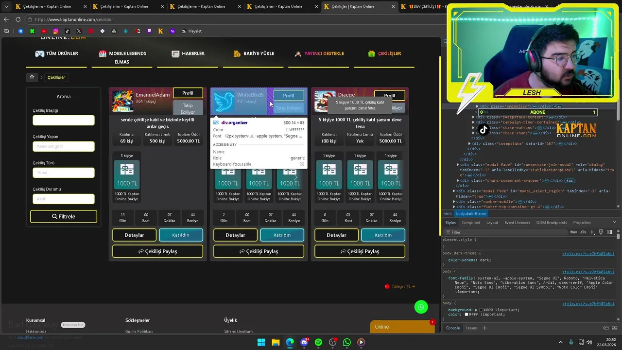The width and height of the screenshot is (622, 350).
Task: Click the site info lock icon in address bar
Action: 30,19
